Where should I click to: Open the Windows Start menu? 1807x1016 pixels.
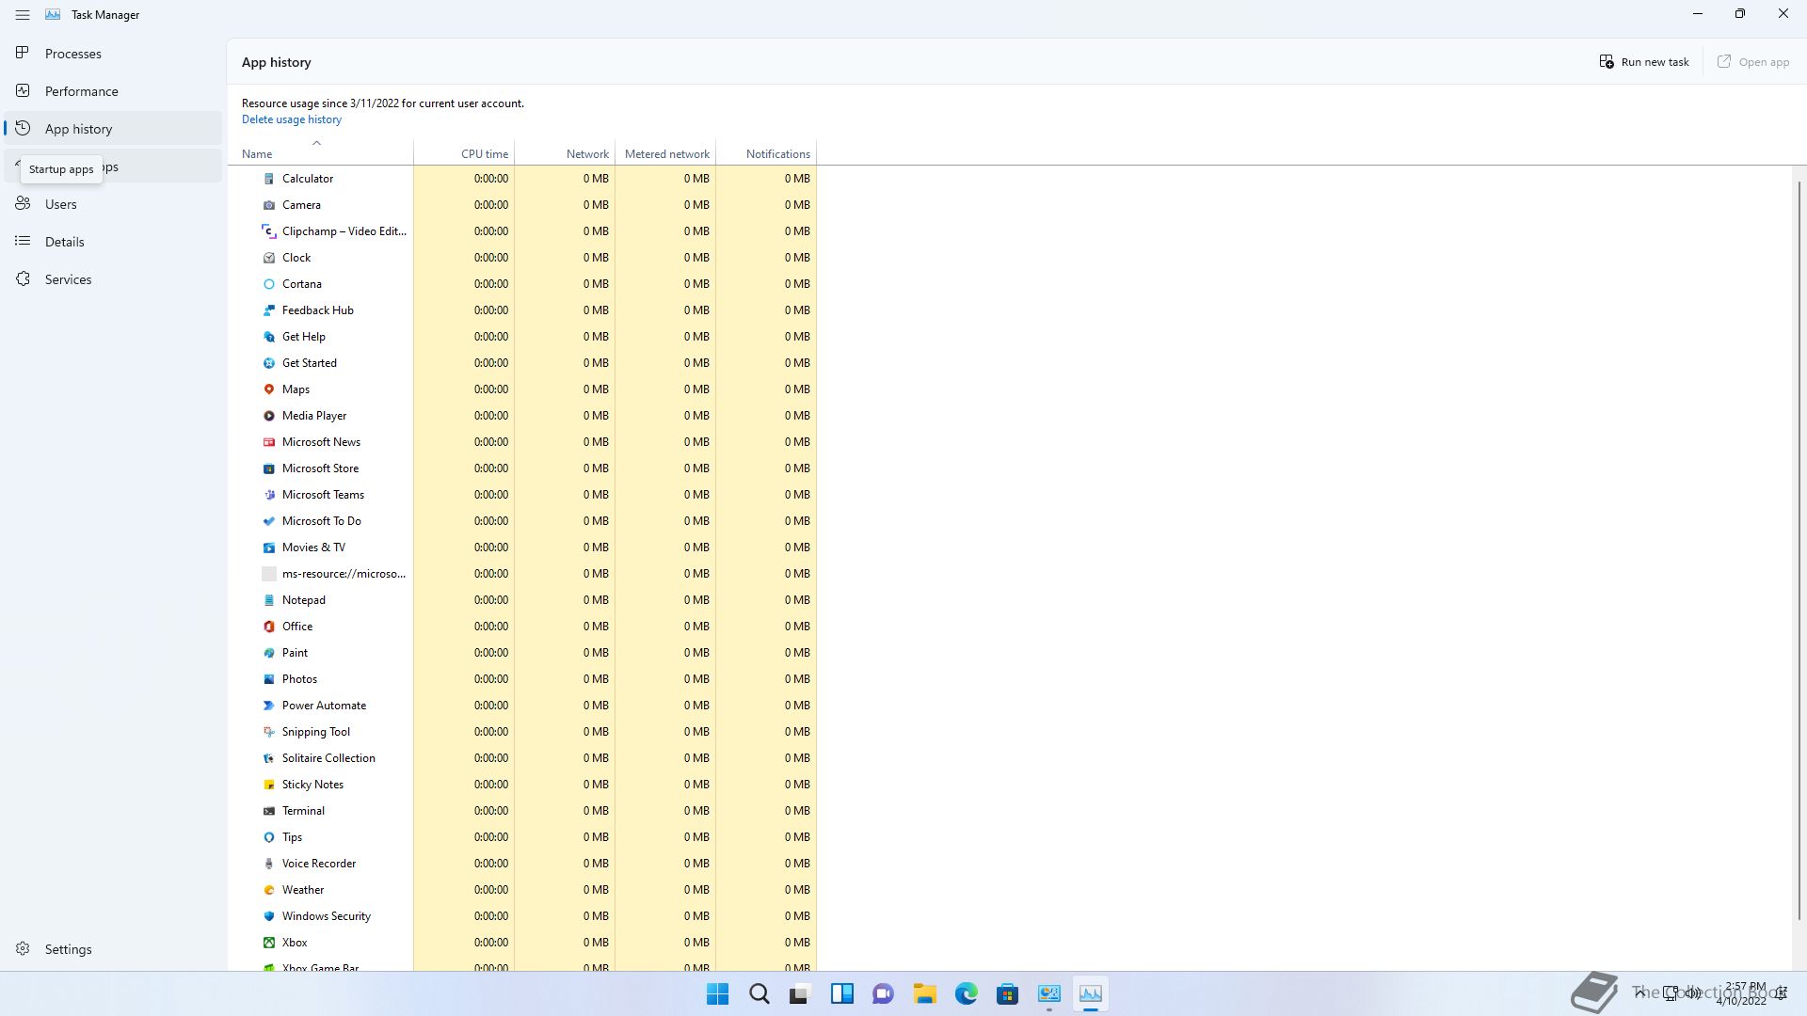[x=717, y=993]
